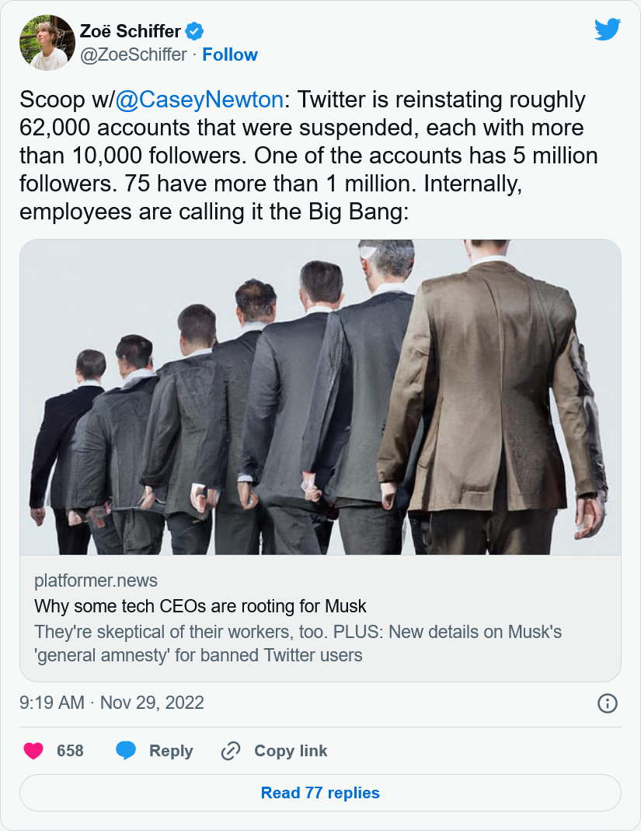Viewport: 641px width, 831px height.
Task: Click the verified badge next to Zoë Schiffer
Action: [194, 31]
